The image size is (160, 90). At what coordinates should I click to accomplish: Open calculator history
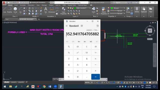coord(98,26)
